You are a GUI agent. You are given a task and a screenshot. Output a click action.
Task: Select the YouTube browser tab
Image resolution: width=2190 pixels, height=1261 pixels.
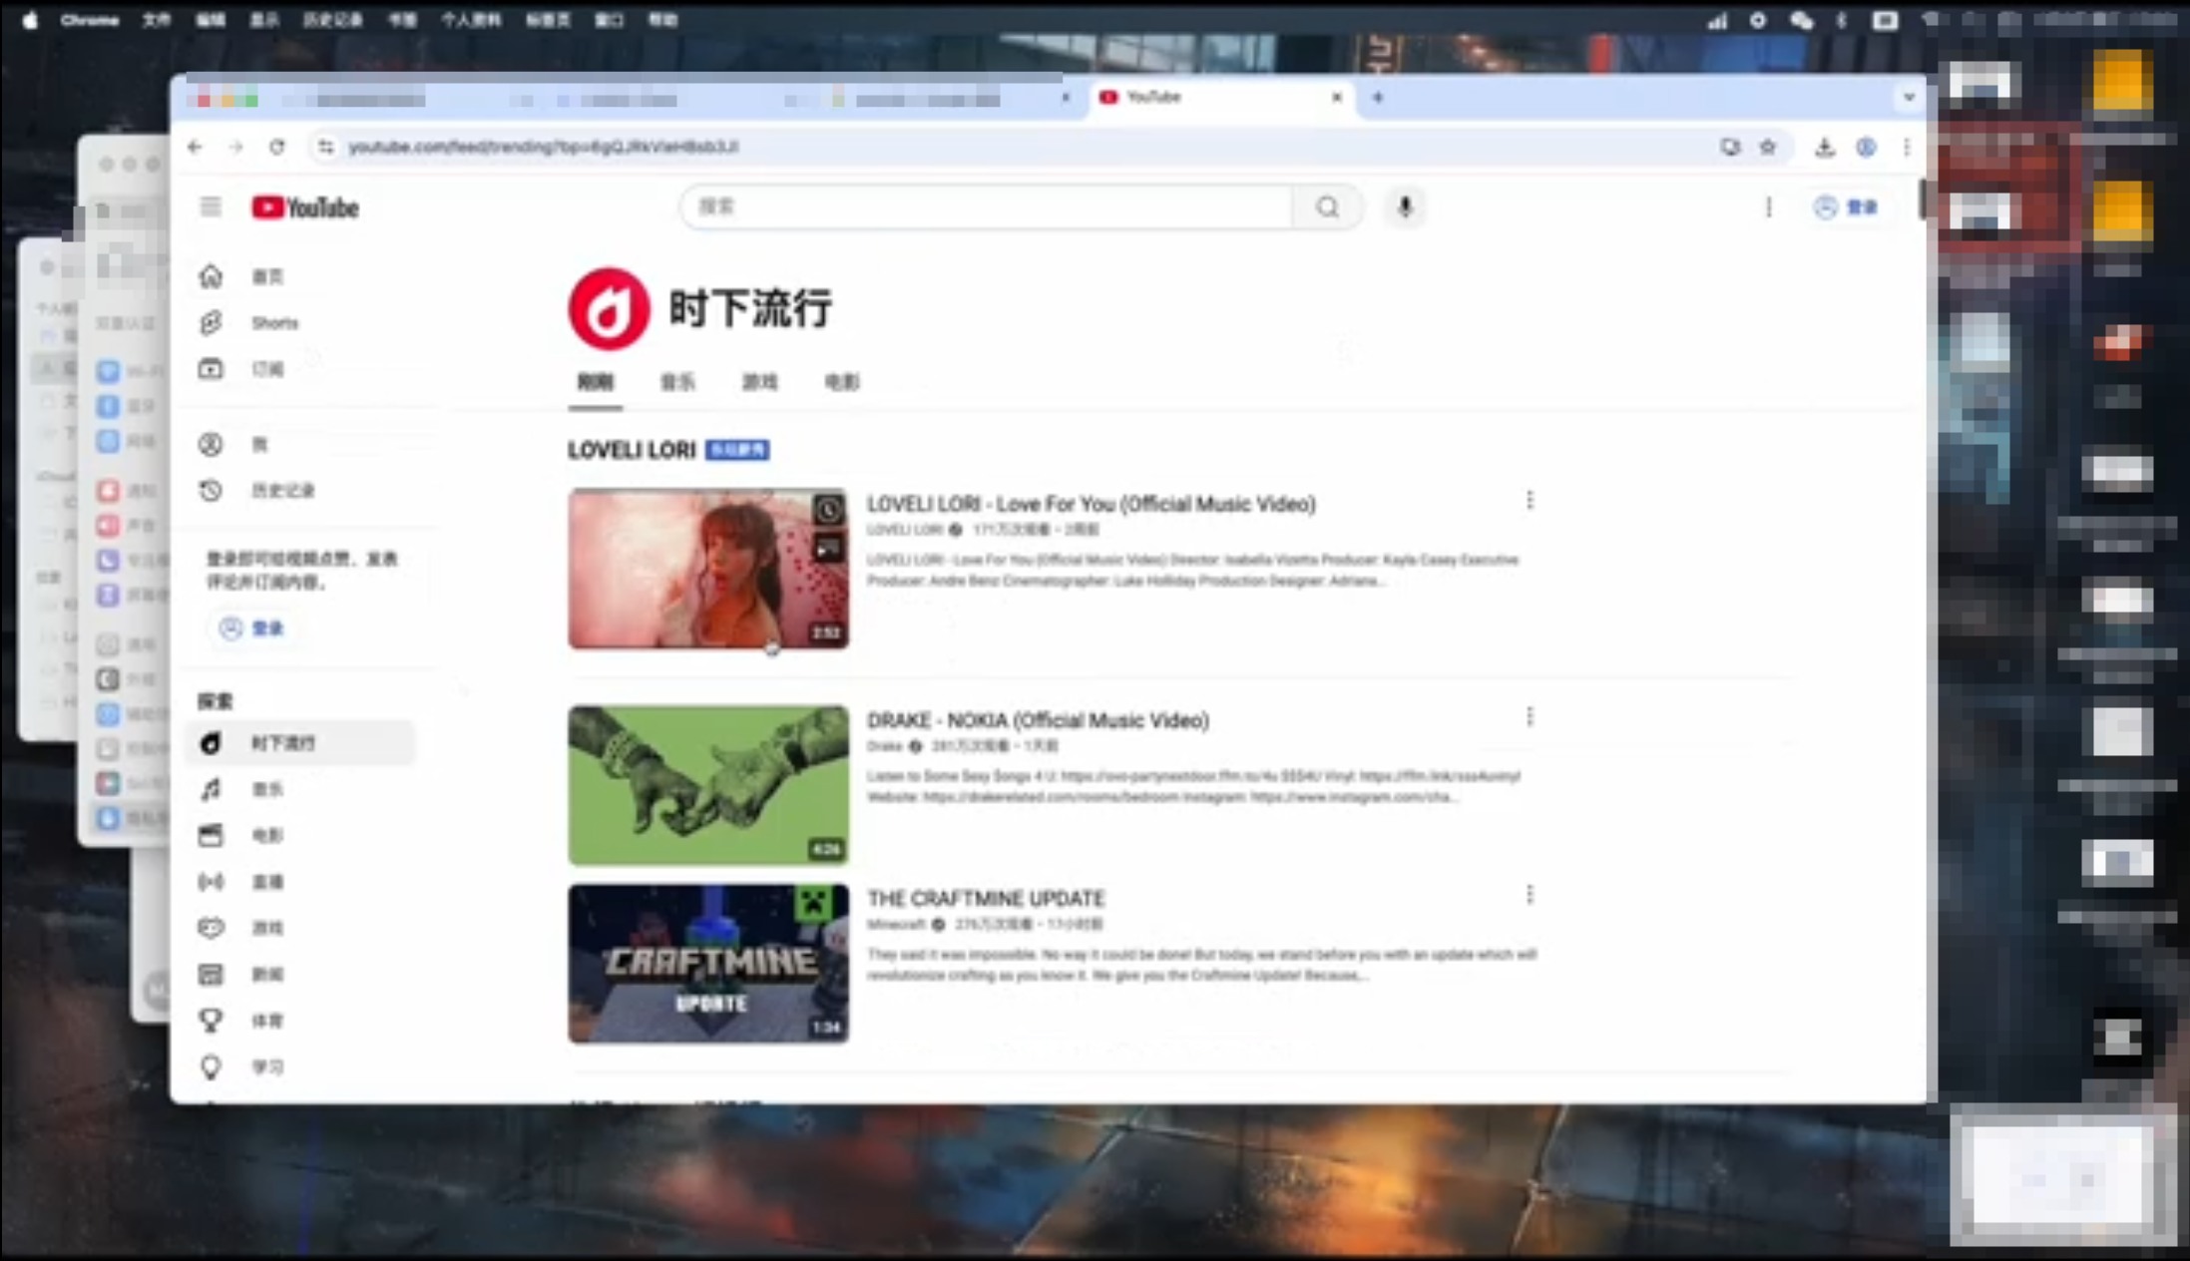(1222, 98)
